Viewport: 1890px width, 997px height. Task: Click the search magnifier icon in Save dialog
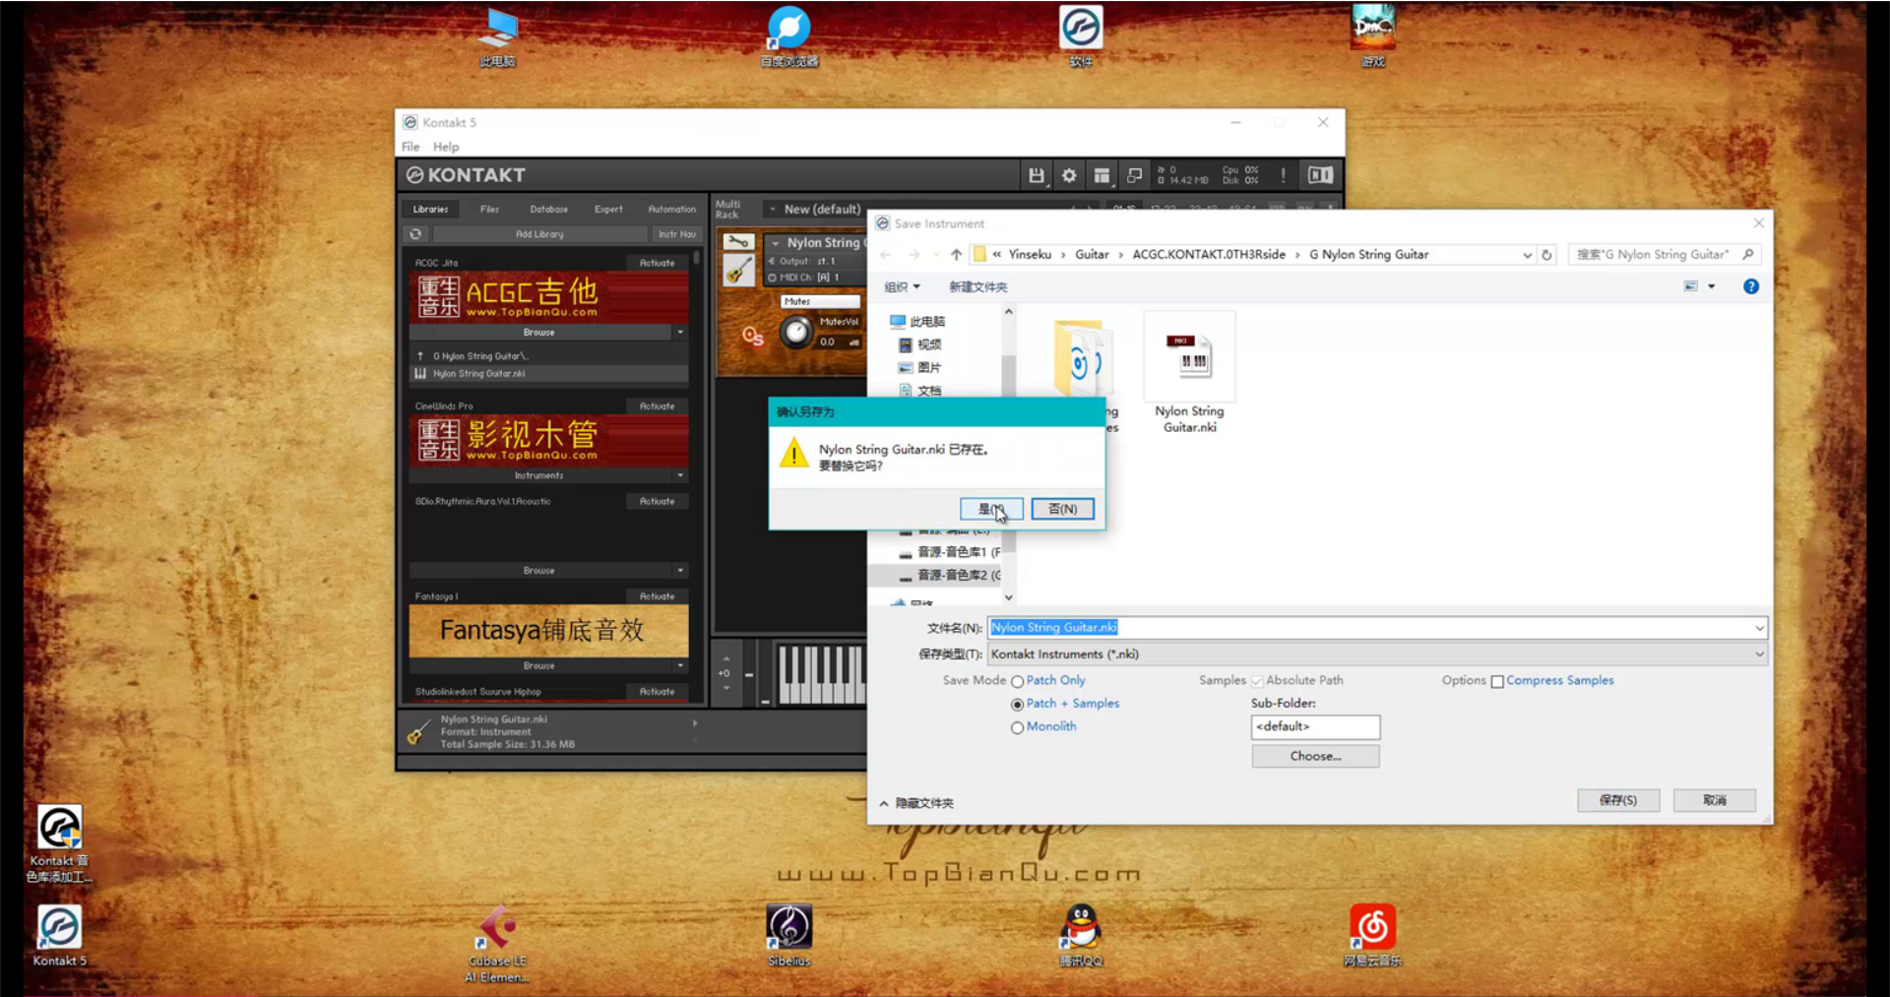coord(1748,255)
